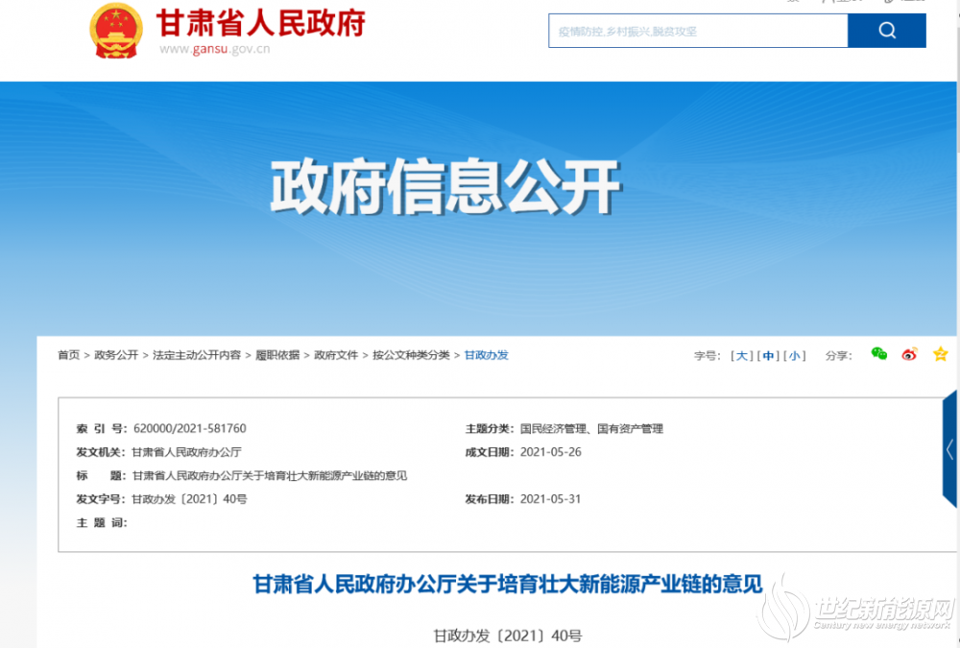Set font size to medium (中)
960x648 pixels.
(767, 355)
